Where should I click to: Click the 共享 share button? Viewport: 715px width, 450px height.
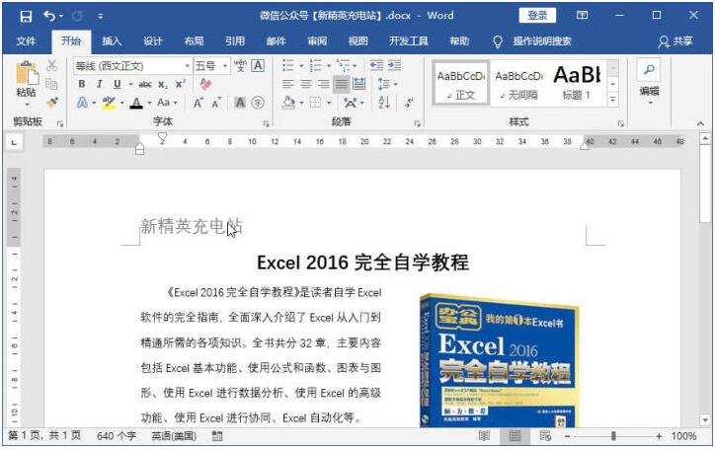[675, 41]
